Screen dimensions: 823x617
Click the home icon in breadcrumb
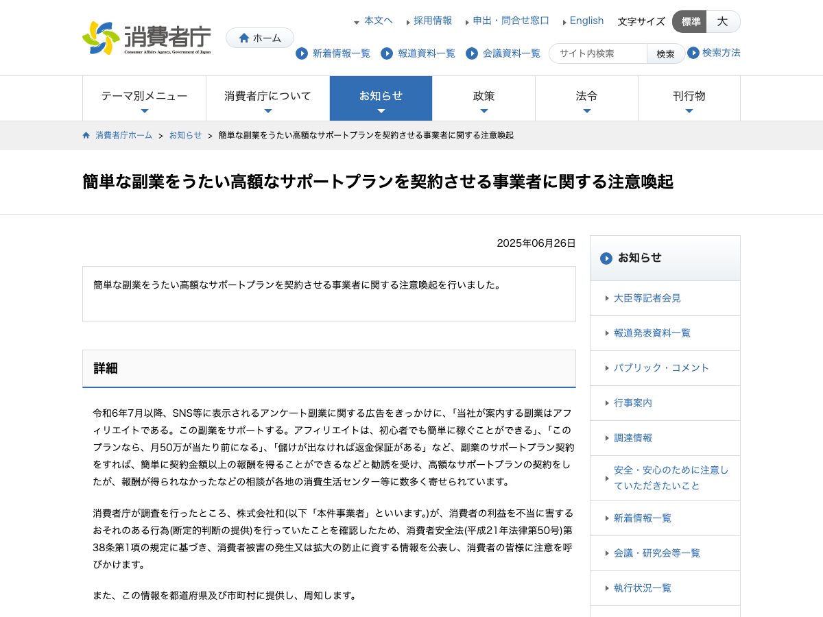pos(86,135)
